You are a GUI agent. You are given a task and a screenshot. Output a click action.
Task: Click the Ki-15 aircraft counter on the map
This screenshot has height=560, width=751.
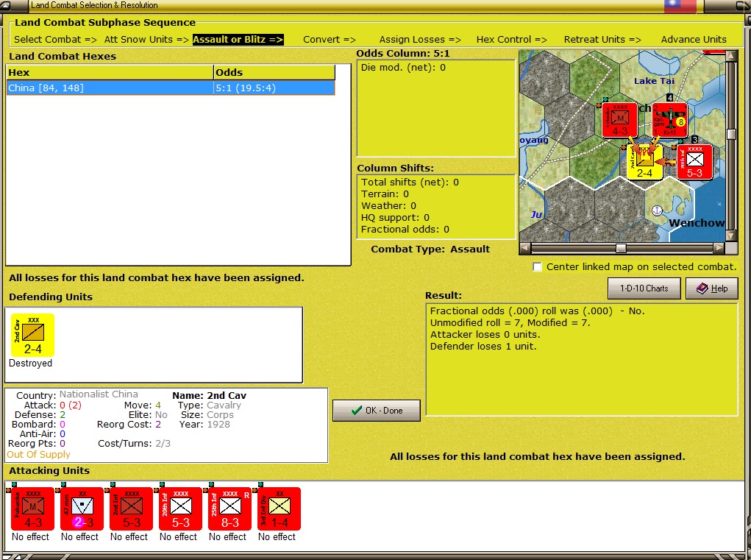click(x=669, y=120)
